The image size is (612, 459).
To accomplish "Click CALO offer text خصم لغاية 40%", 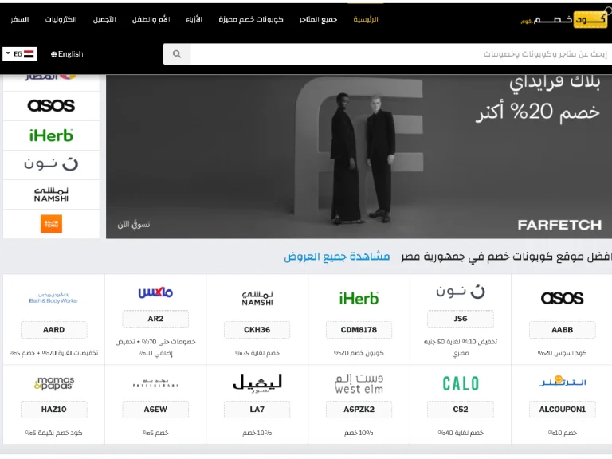I will pos(461,433).
